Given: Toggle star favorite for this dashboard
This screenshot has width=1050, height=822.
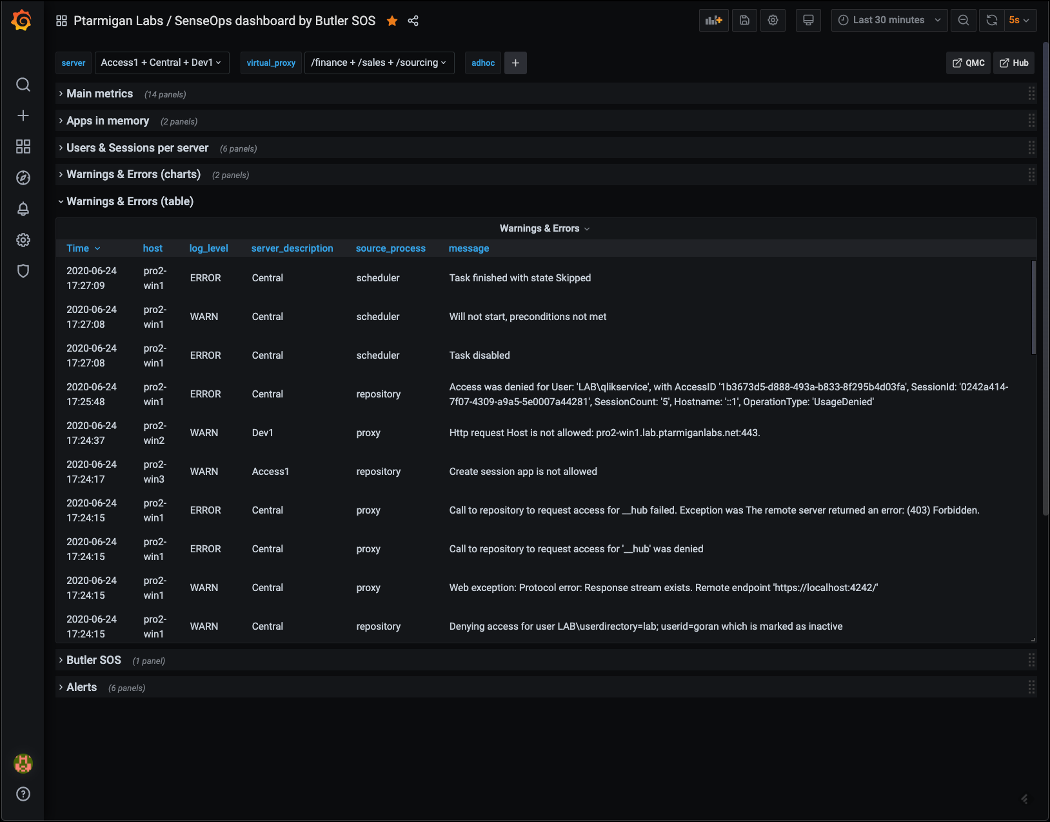Looking at the screenshot, I should click(x=392, y=21).
